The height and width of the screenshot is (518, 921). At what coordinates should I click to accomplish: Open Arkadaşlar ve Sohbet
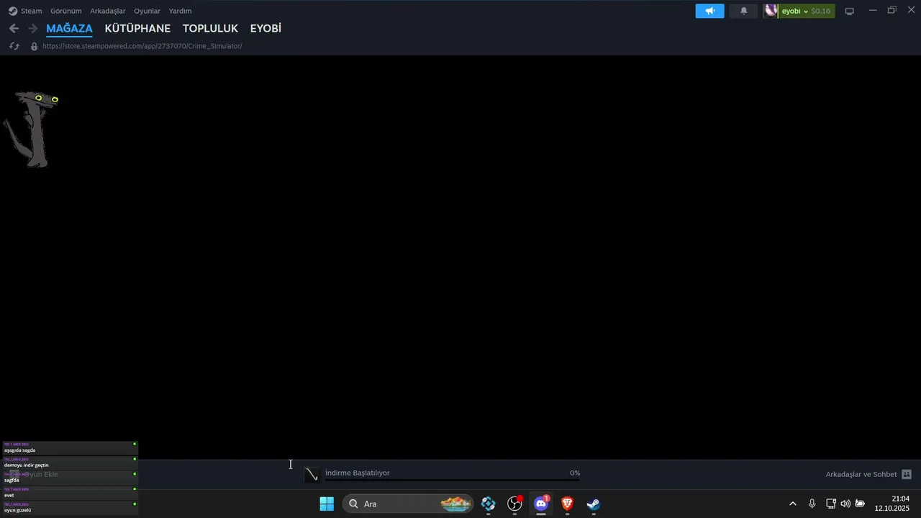click(x=861, y=474)
